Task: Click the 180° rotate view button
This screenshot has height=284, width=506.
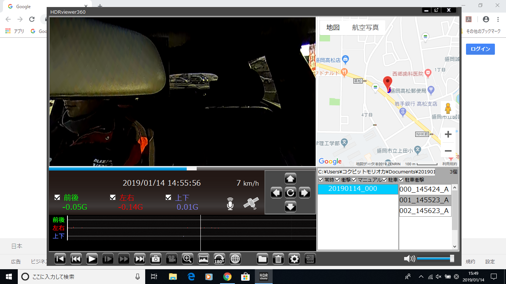Action: point(219,258)
